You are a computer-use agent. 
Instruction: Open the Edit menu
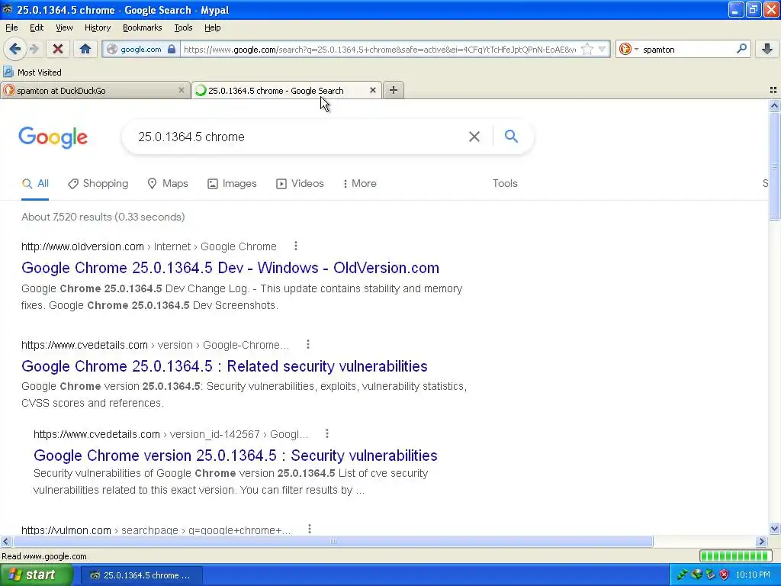(37, 27)
